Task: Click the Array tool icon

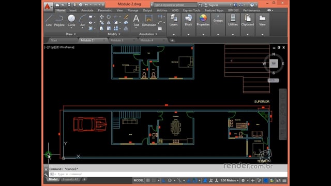Action: [116, 28]
